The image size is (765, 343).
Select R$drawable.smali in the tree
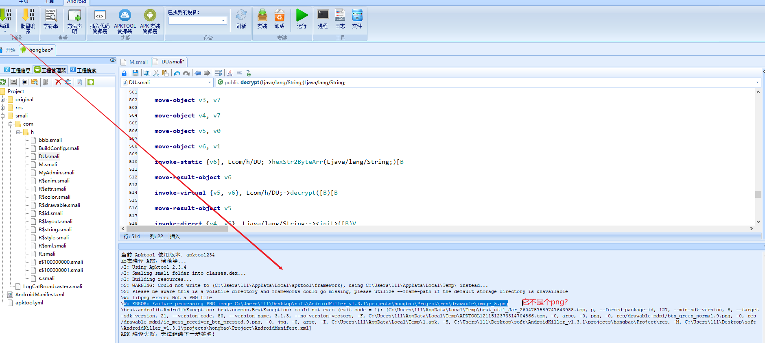click(x=59, y=205)
